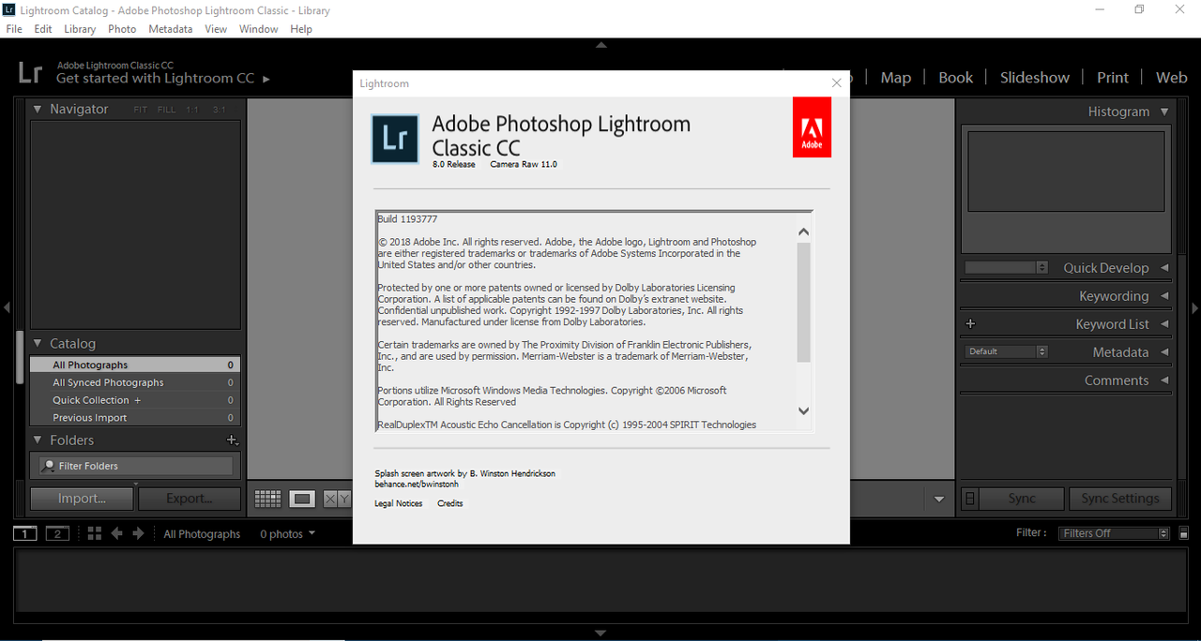Select Previous Import in Catalog

coord(134,418)
